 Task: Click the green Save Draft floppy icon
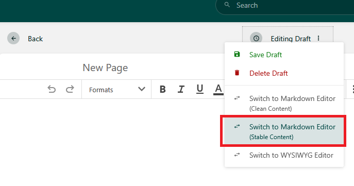tap(237, 54)
